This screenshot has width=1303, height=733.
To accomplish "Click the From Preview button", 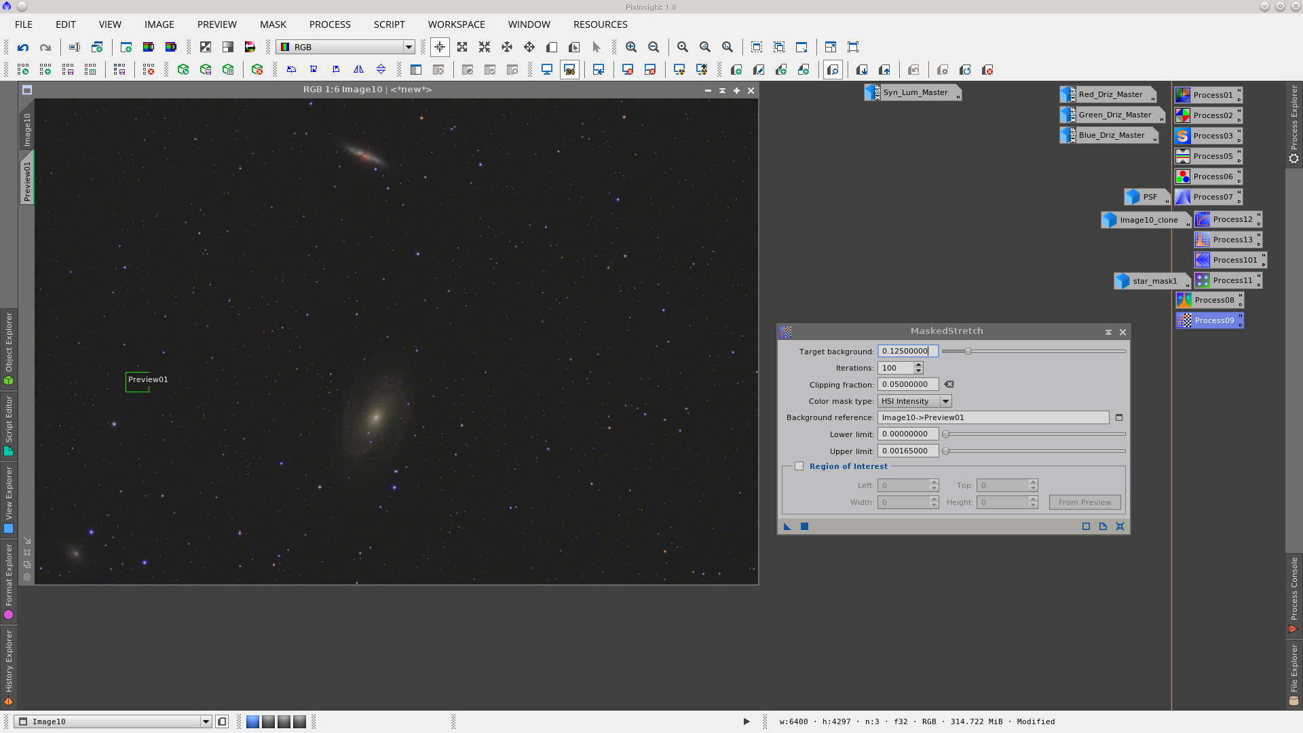I will point(1084,502).
